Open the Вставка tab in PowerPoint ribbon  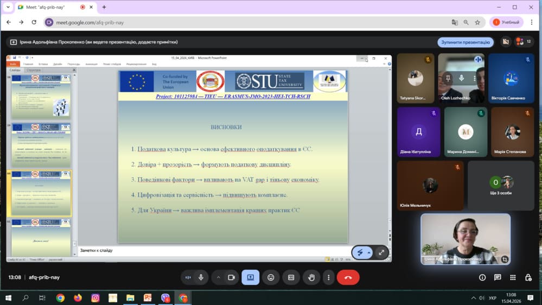tap(42, 64)
